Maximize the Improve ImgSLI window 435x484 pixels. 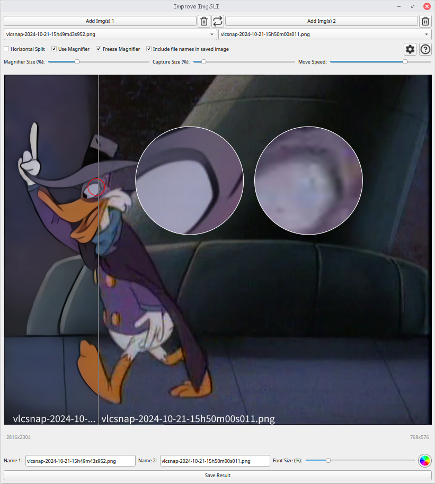[413, 6]
